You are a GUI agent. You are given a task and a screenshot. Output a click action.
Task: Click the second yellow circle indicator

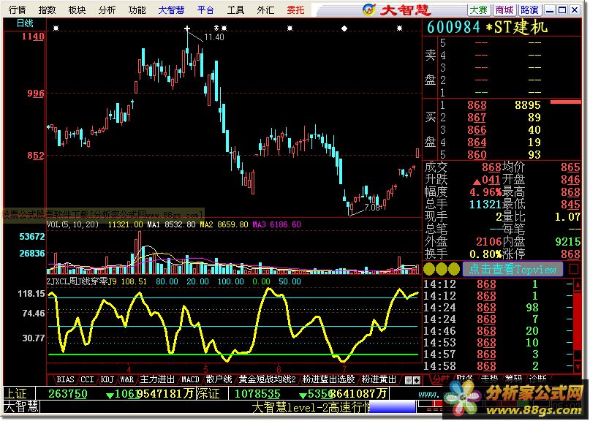(442, 269)
